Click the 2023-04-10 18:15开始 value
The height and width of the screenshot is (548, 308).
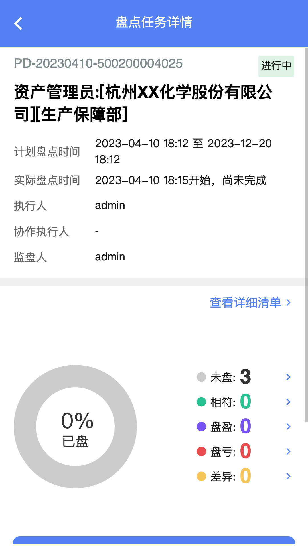pyautogui.click(x=181, y=180)
